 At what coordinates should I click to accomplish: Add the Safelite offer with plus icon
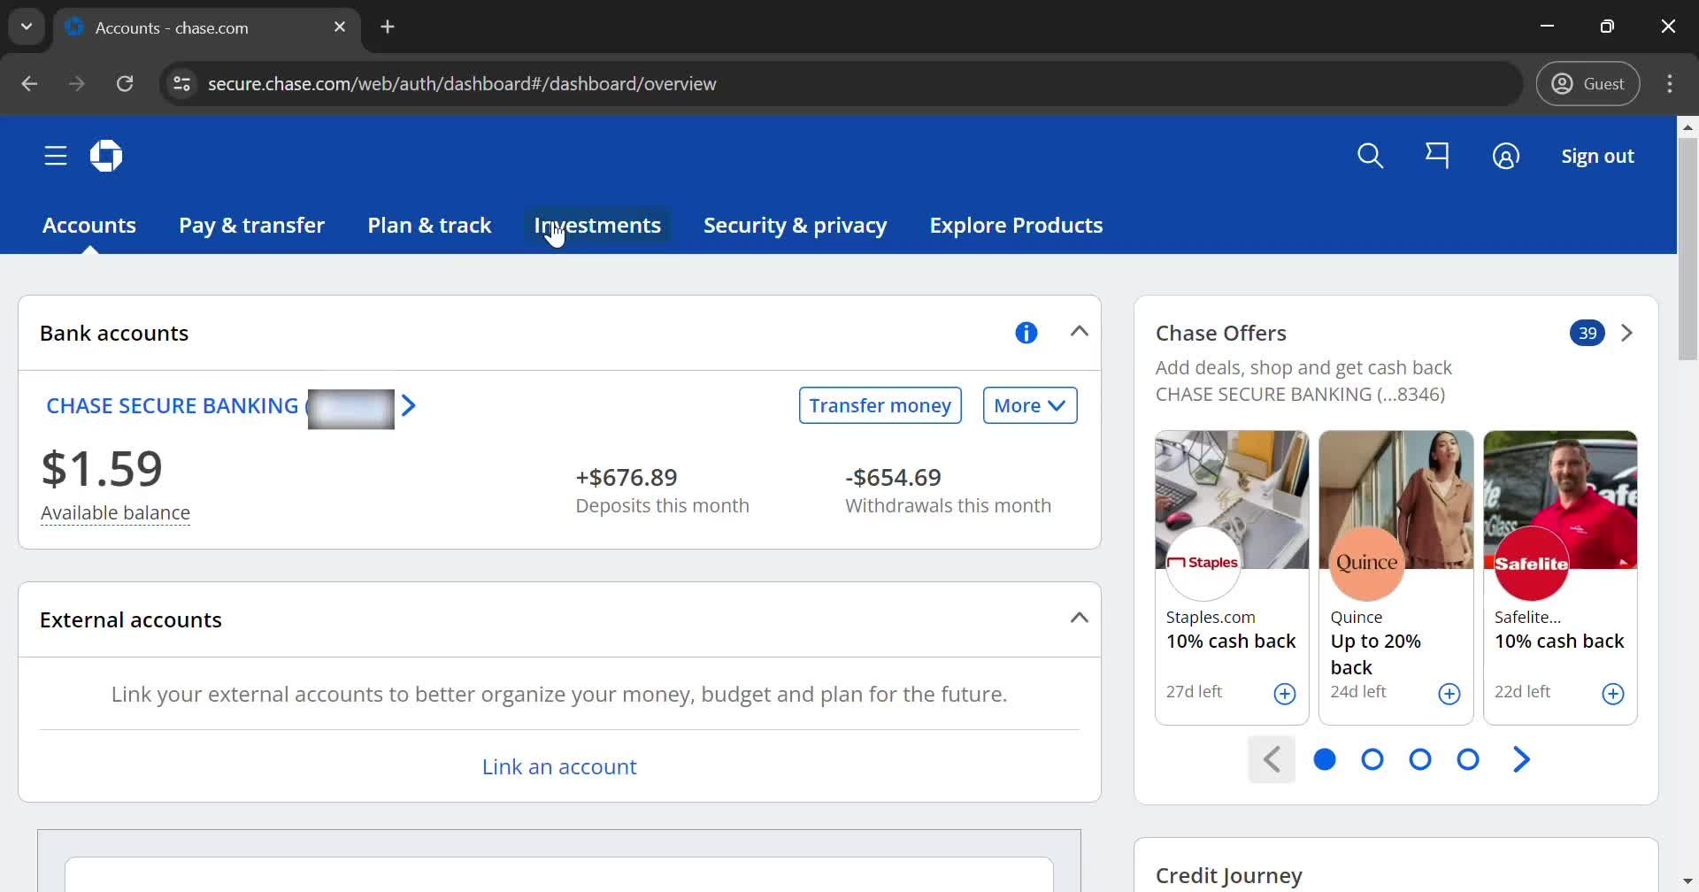[1612, 694]
